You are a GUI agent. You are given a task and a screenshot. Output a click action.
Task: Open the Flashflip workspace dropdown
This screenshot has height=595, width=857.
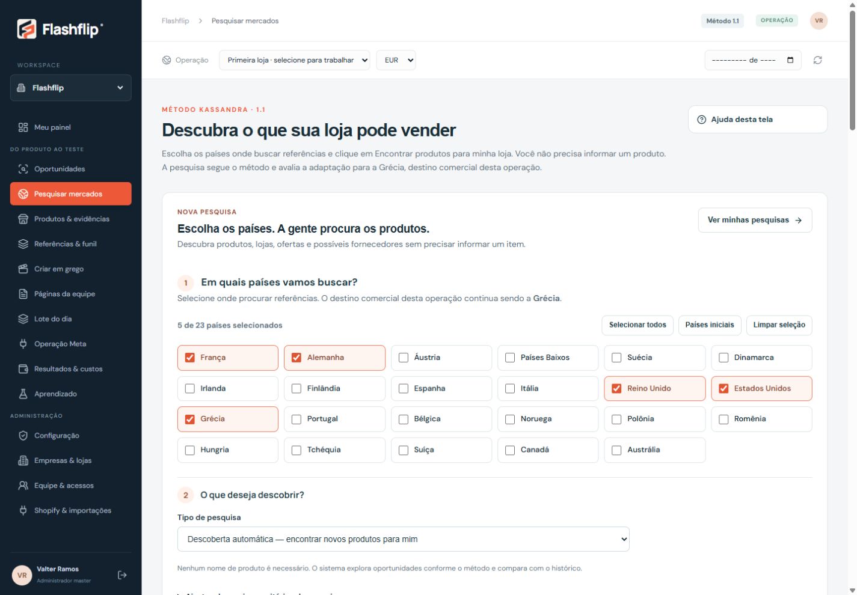click(71, 88)
